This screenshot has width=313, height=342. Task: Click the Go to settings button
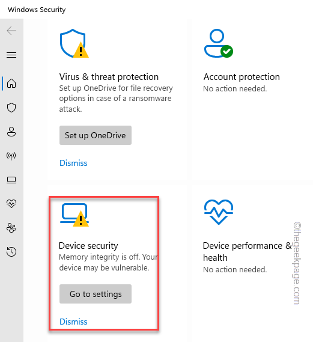click(x=96, y=294)
